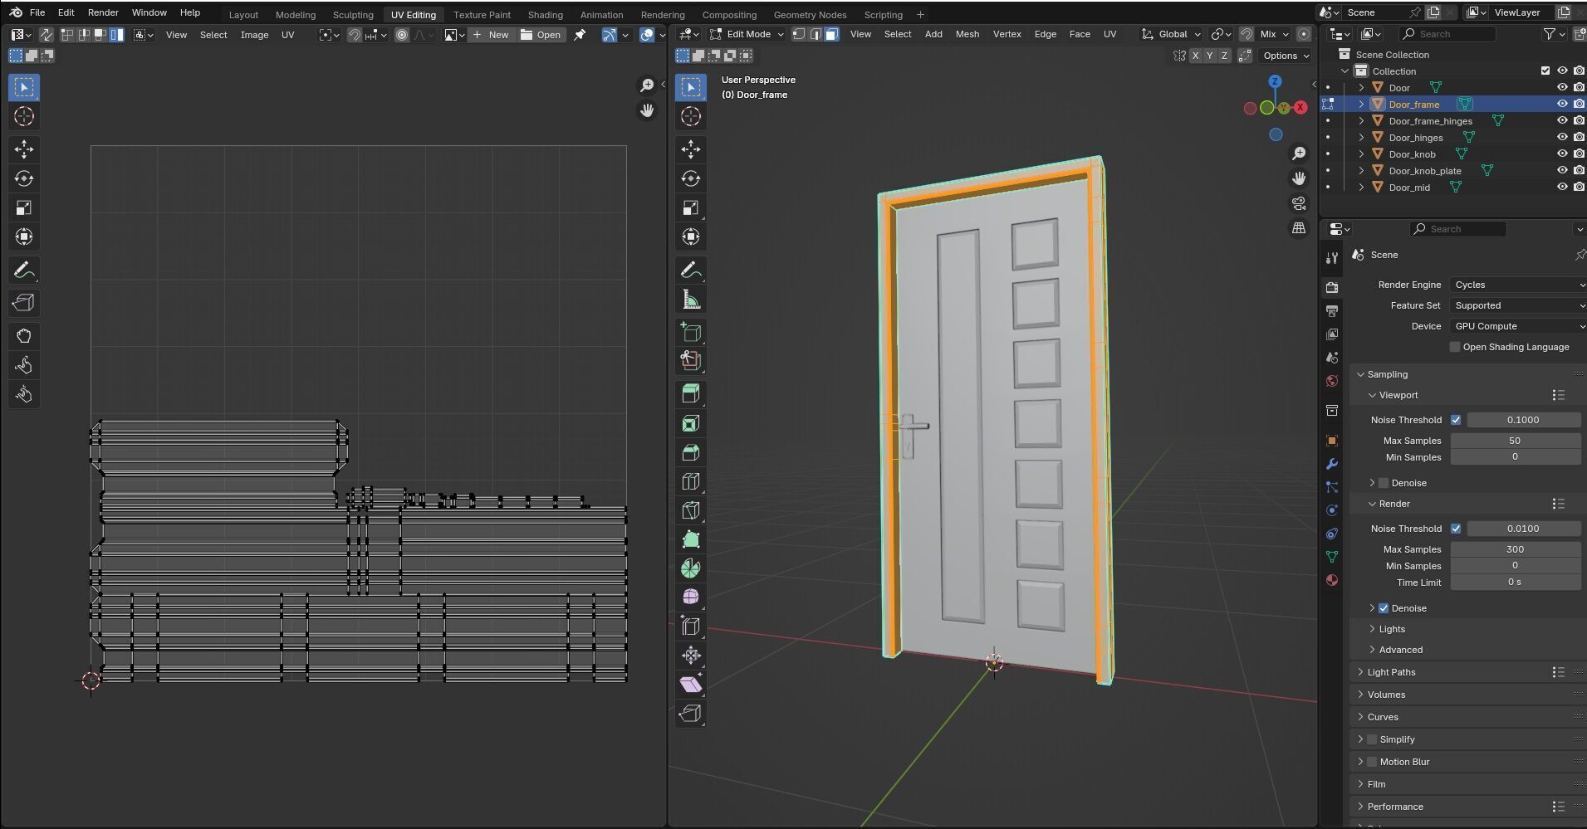Disable the Render Denoise checkbox

tap(1384, 608)
